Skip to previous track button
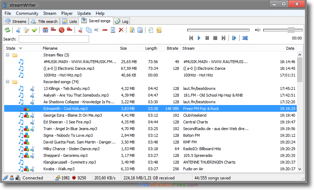 (191, 38)
